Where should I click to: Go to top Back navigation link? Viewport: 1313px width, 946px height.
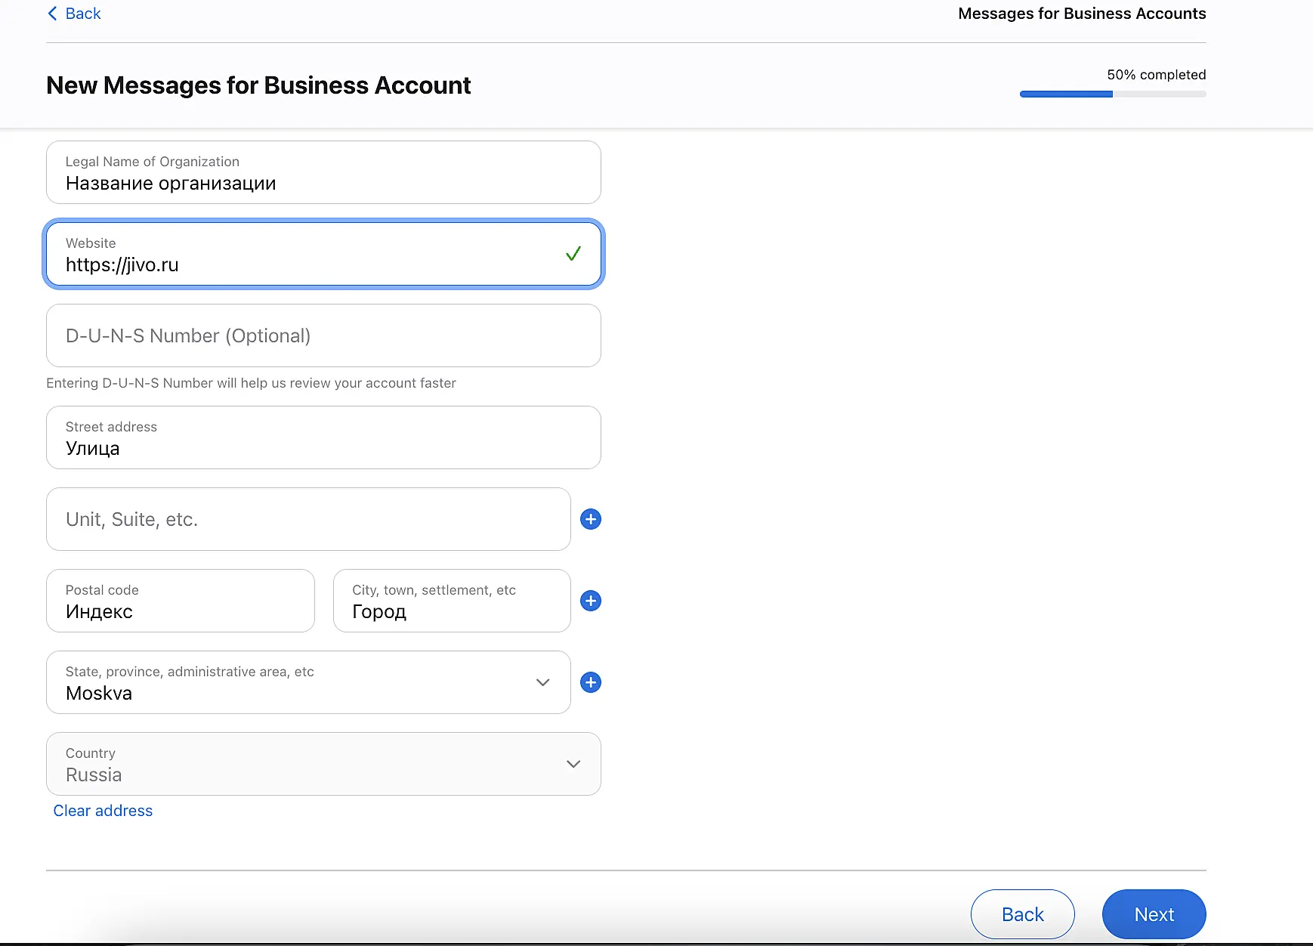pyautogui.click(x=83, y=14)
